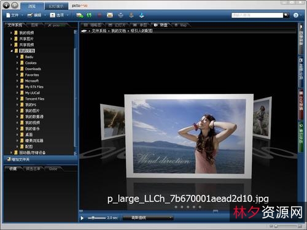Viewport: 307px width, 230px height.
Task: Expand the Baidu folder
Action: pyautogui.click(x=17, y=56)
